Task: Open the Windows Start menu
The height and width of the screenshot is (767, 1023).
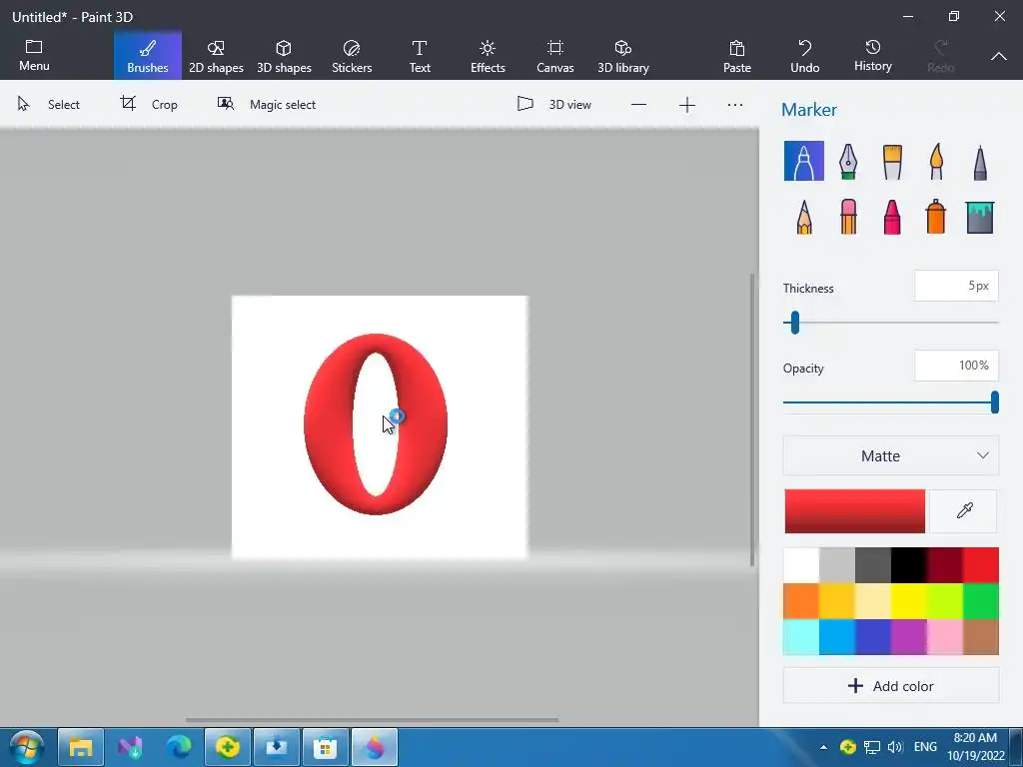Action: click(x=26, y=747)
